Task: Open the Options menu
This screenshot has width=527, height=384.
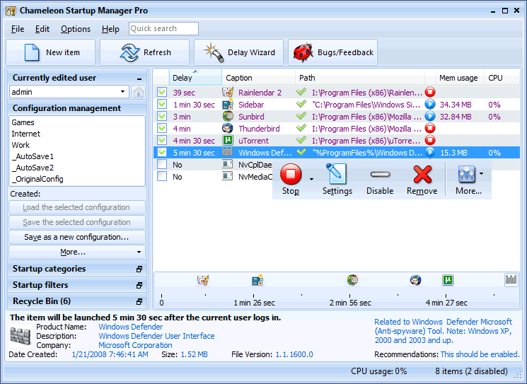Action: pos(76,29)
